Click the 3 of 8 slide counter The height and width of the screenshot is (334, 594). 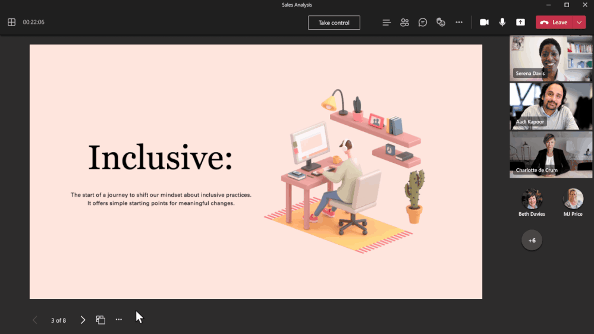click(x=58, y=320)
